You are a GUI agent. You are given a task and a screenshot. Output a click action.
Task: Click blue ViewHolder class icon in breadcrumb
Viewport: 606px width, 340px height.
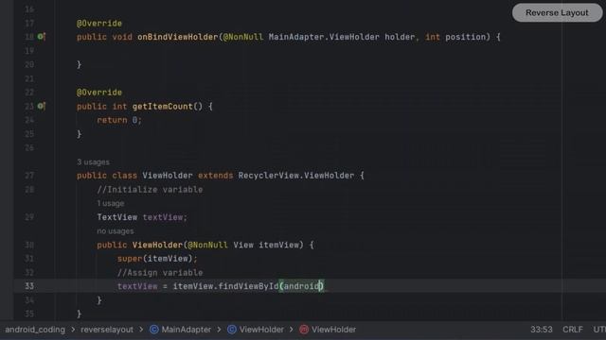coord(232,330)
